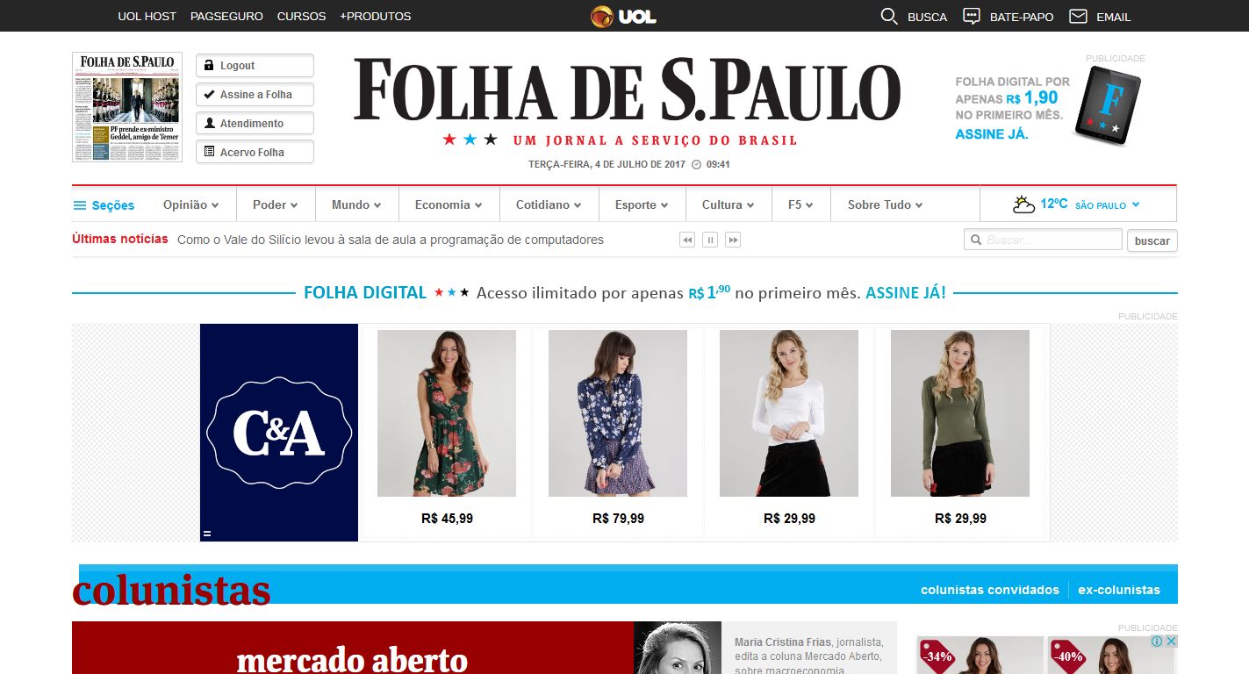Screen dimensions: 1249x674
Task: Skip to next headline in ticker
Action: pos(733,240)
